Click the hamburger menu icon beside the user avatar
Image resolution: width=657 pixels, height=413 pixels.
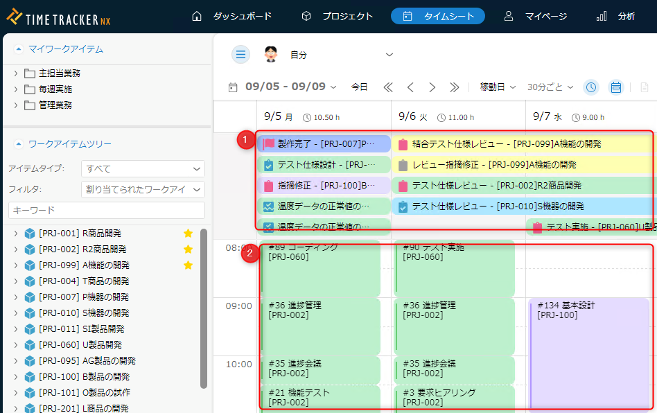click(x=240, y=55)
